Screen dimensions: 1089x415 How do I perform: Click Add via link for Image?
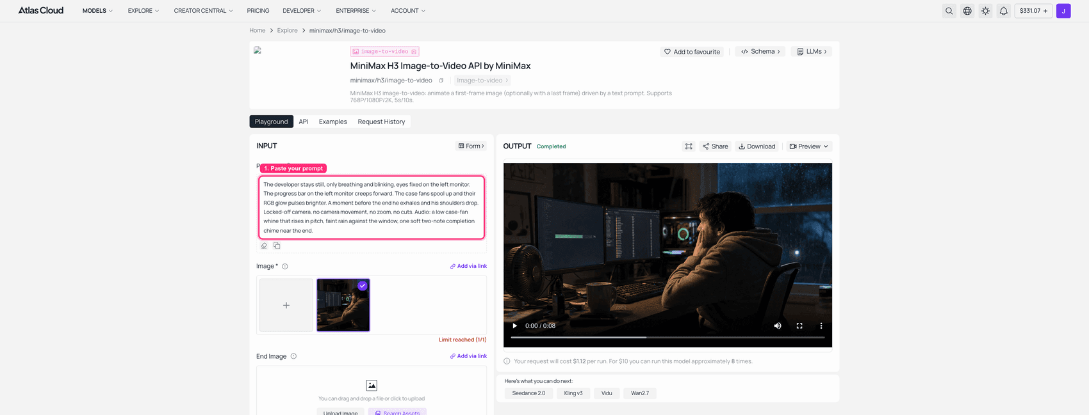[x=468, y=266]
